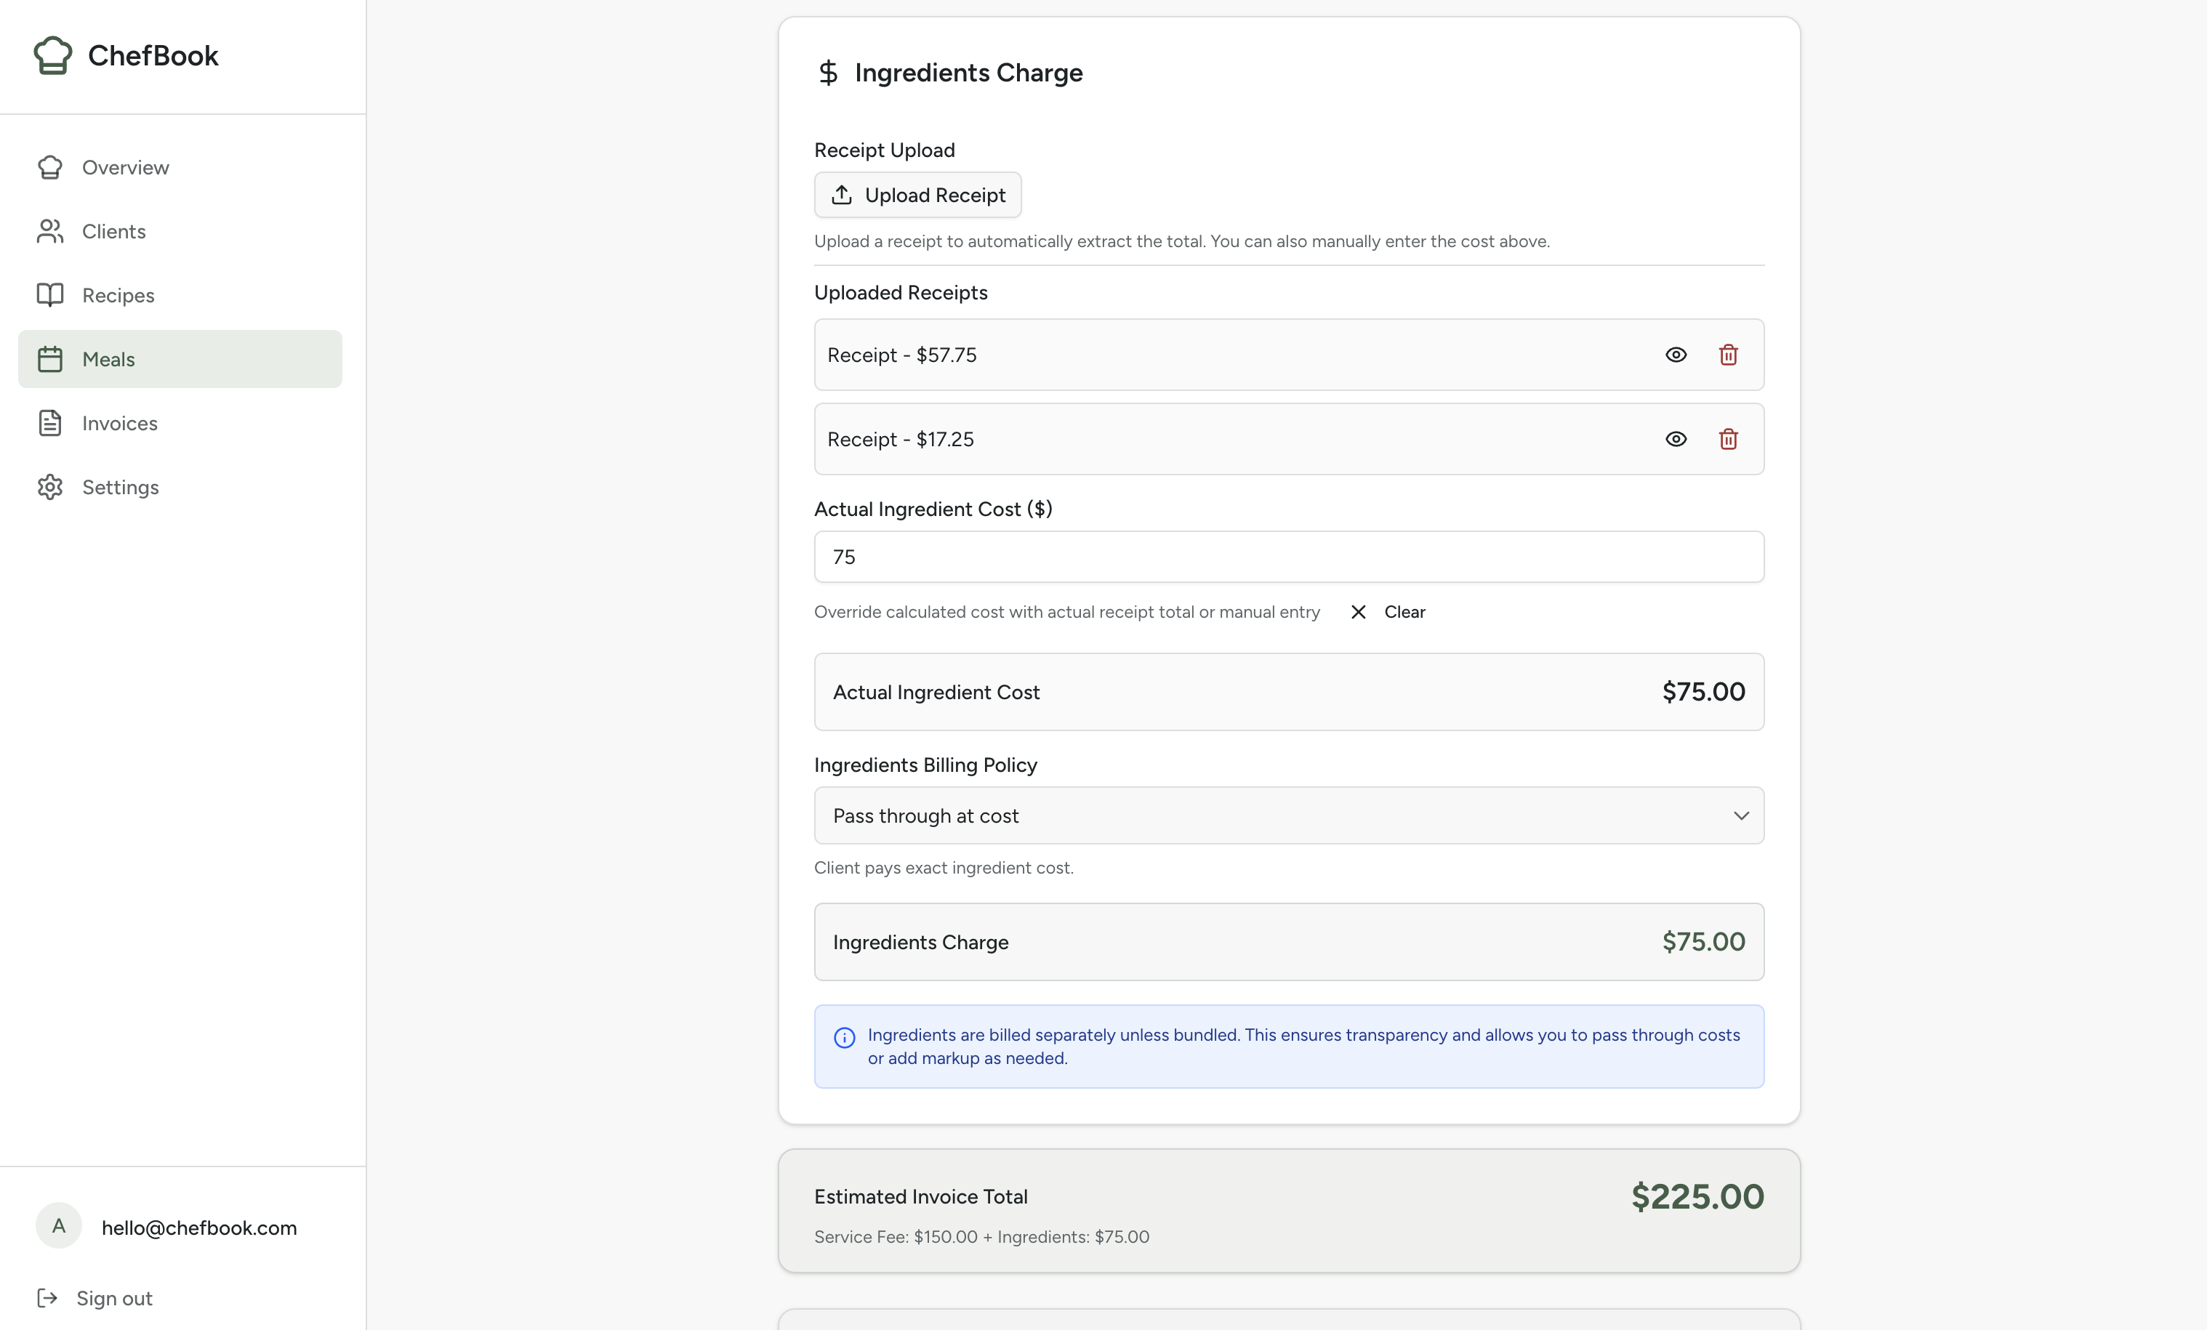The width and height of the screenshot is (2207, 1330).
Task: Open the Ingredients Billing Policy dropdown
Action: [1288, 815]
